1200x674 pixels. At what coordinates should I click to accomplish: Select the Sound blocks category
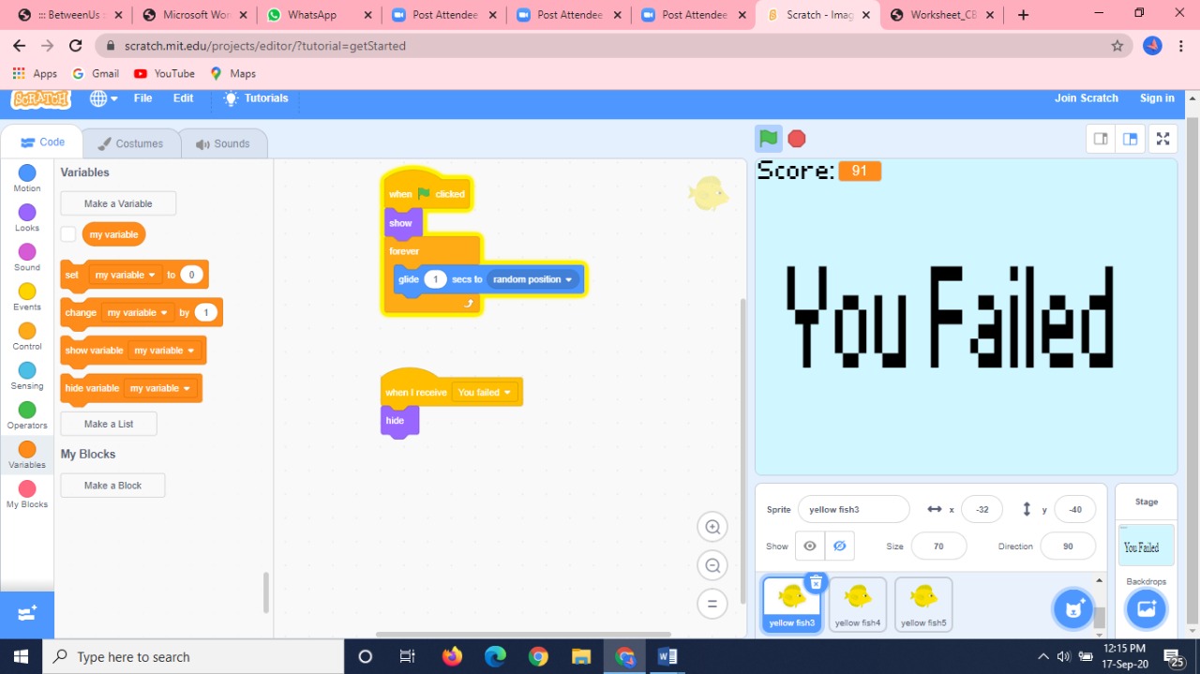pos(27,257)
